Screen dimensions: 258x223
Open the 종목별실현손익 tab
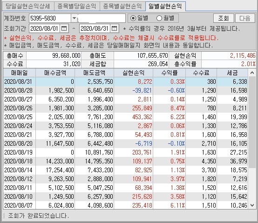pos(122,6)
